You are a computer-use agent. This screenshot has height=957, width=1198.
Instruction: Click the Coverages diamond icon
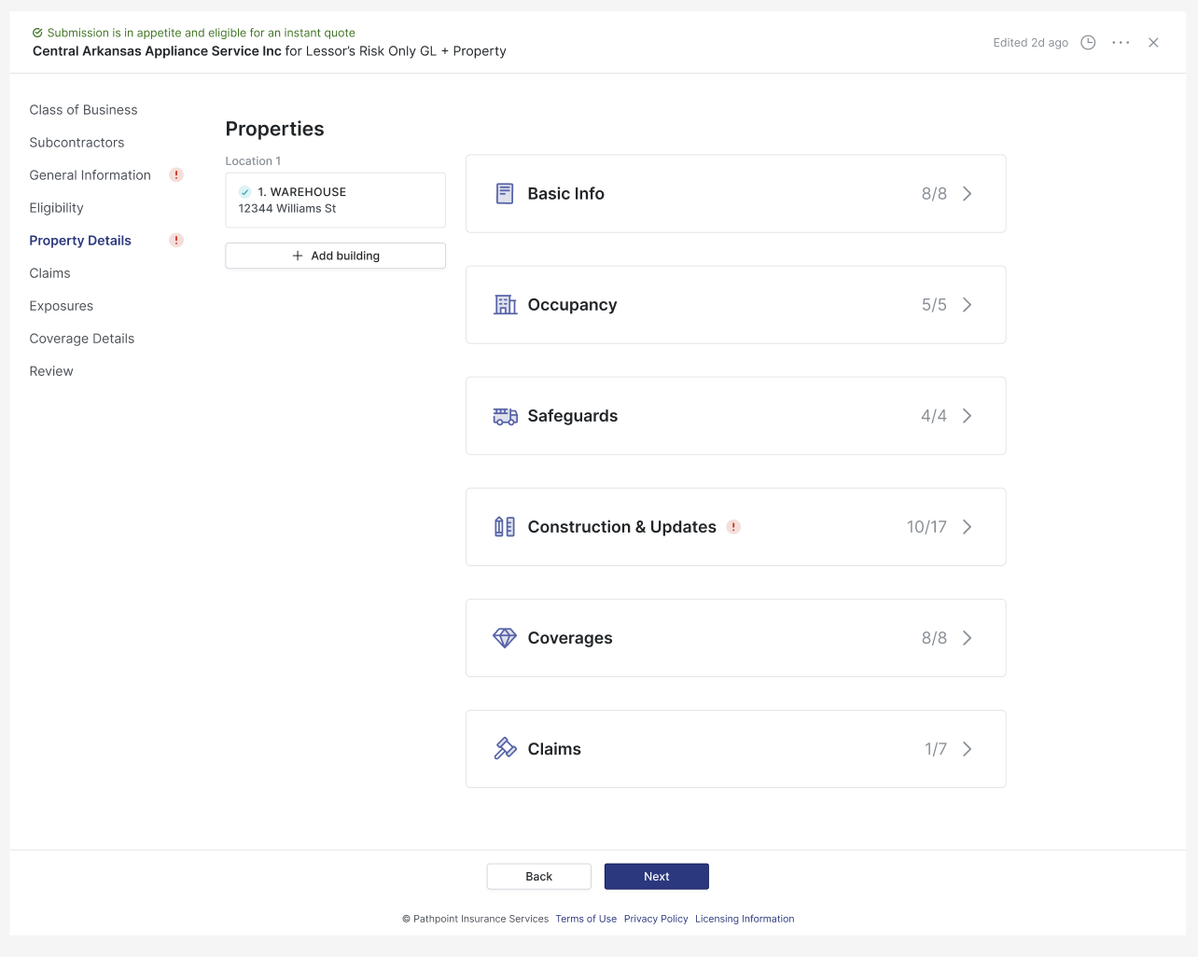505,638
